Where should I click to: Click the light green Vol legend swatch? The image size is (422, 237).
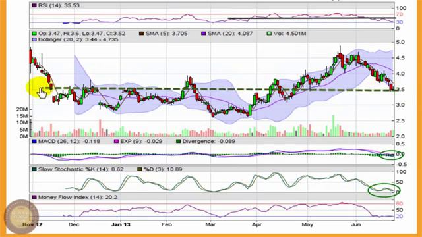[x=269, y=34]
